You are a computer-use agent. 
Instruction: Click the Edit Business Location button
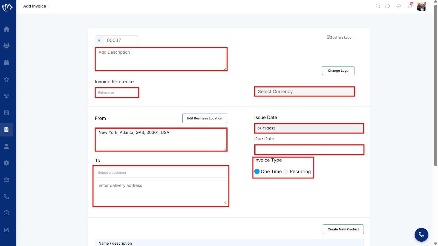point(205,118)
